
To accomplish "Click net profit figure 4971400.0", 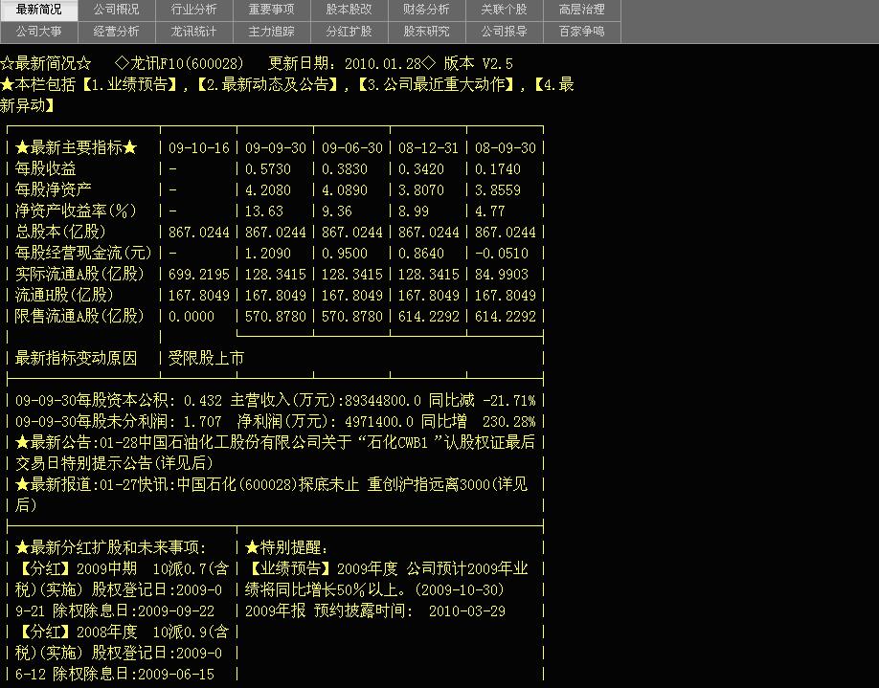I will point(379,421).
